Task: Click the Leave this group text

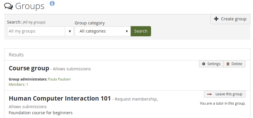Action: (229, 94)
